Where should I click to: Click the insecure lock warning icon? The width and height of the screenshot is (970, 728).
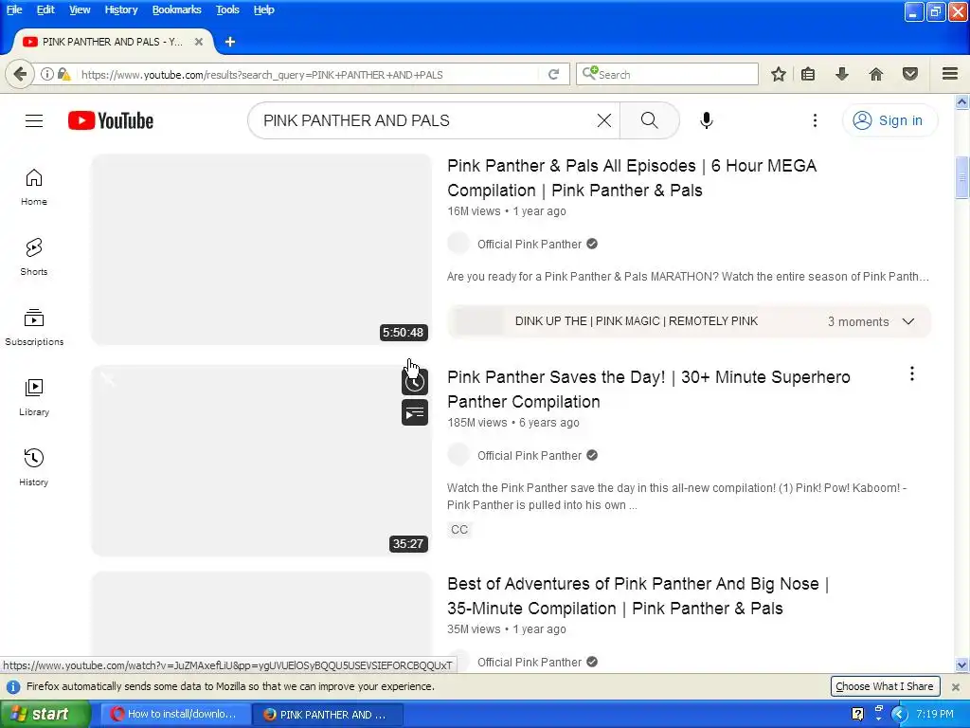tap(63, 74)
